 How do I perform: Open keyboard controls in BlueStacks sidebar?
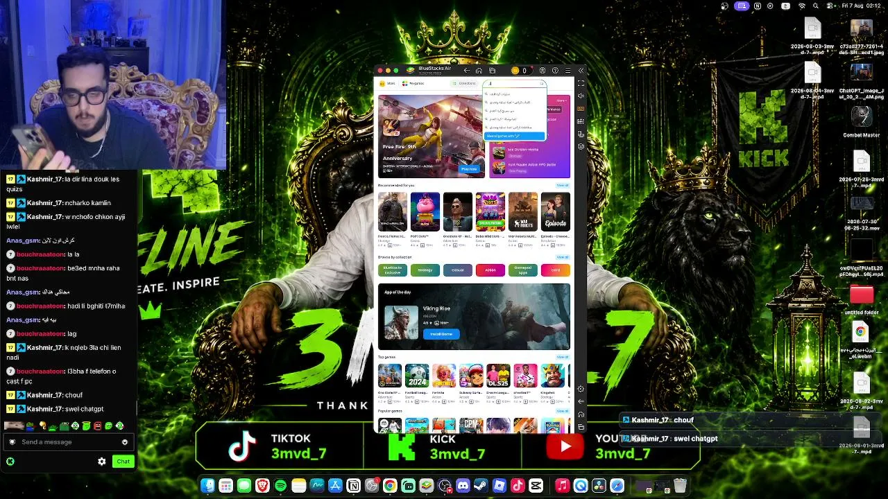[581, 109]
